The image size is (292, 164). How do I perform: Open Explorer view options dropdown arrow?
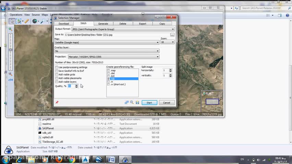(272, 15)
